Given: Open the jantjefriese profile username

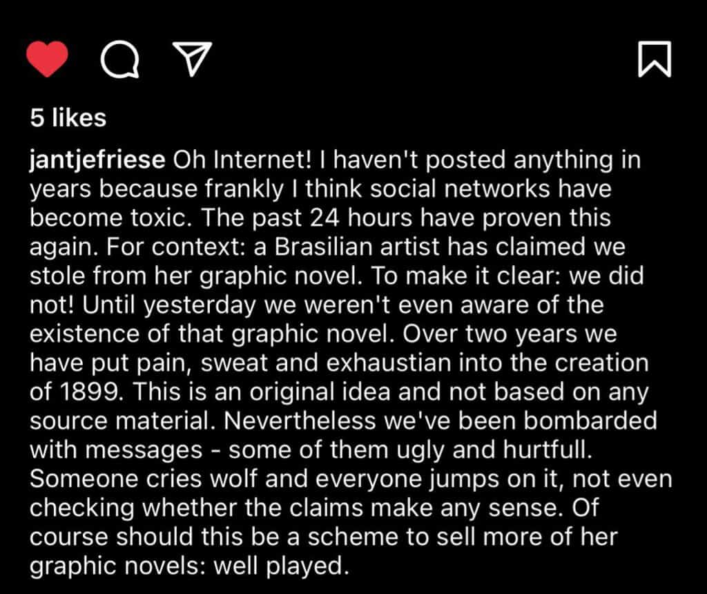Looking at the screenshot, I should click(x=97, y=161).
